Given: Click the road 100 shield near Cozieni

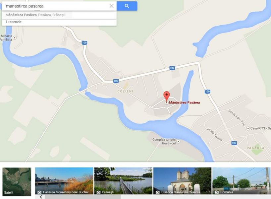Looking at the screenshot, I should coord(116,81).
